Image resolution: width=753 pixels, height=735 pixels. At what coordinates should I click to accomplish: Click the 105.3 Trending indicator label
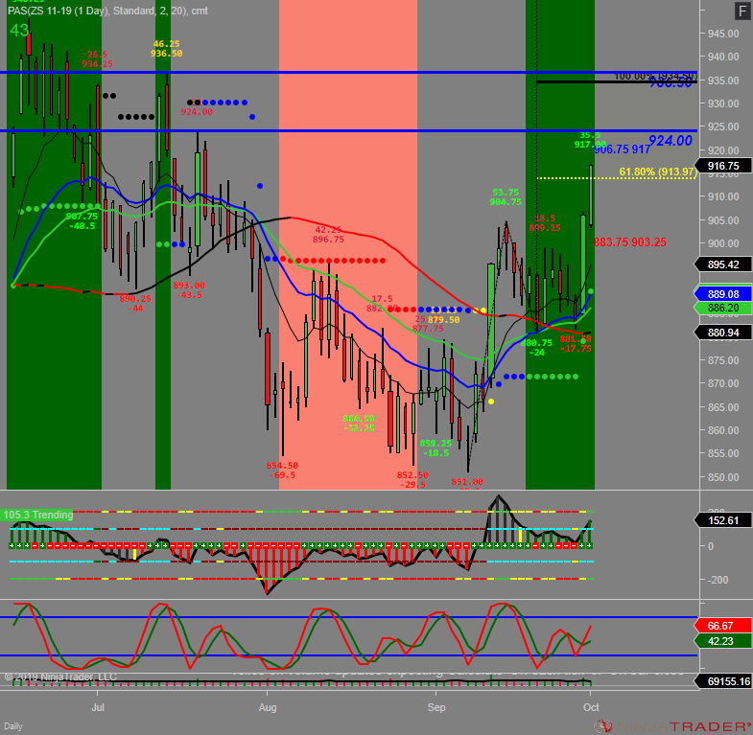[x=39, y=515]
